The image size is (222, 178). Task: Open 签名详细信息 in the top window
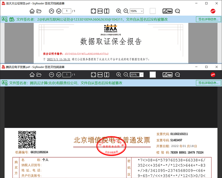(208, 19)
